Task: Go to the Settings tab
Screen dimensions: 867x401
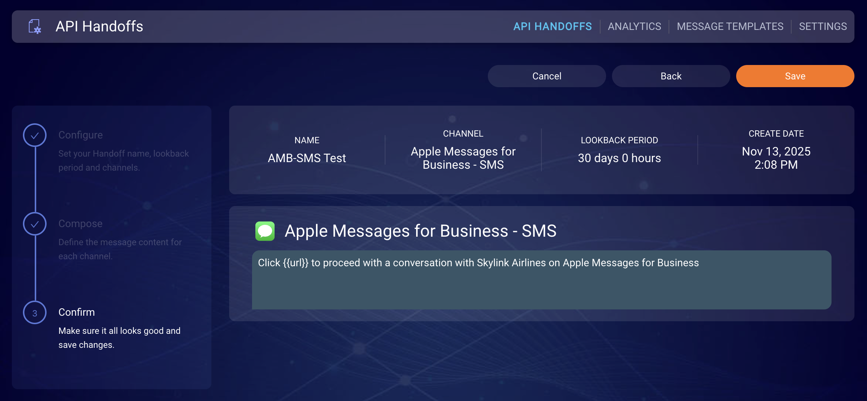Action: [823, 27]
